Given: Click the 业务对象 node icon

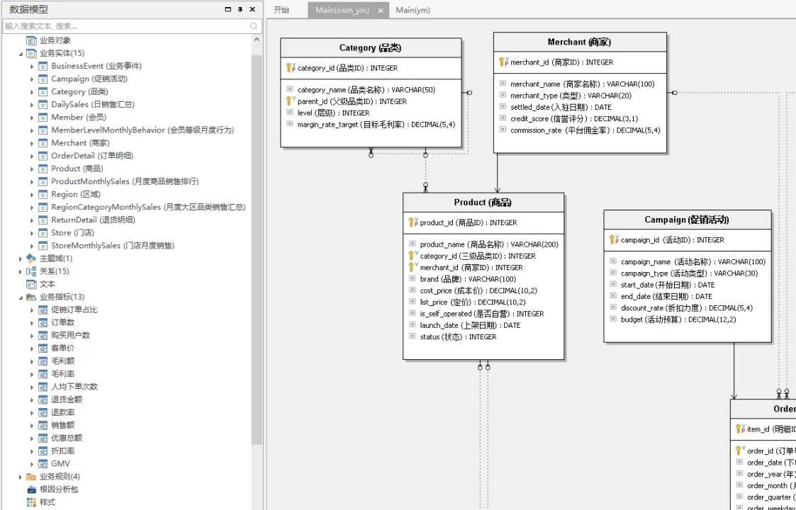Looking at the screenshot, I should point(31,40).
